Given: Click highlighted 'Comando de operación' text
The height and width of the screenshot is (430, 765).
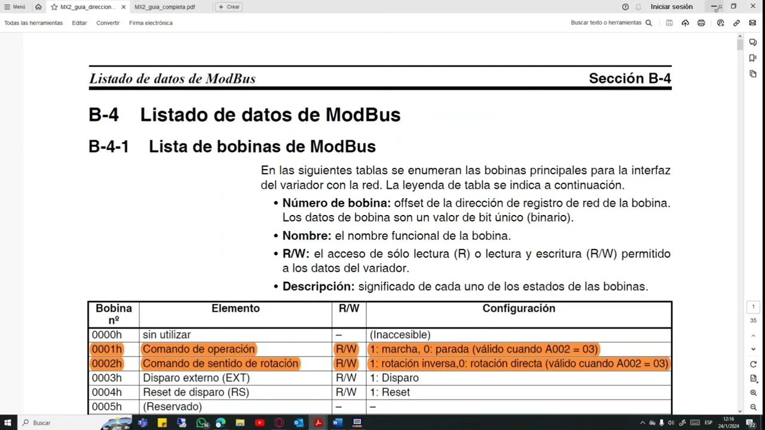Looking at the screenshot, I should tap(198, 349).
